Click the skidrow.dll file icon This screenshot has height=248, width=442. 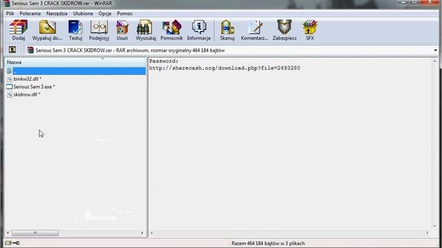coord(10,94)
